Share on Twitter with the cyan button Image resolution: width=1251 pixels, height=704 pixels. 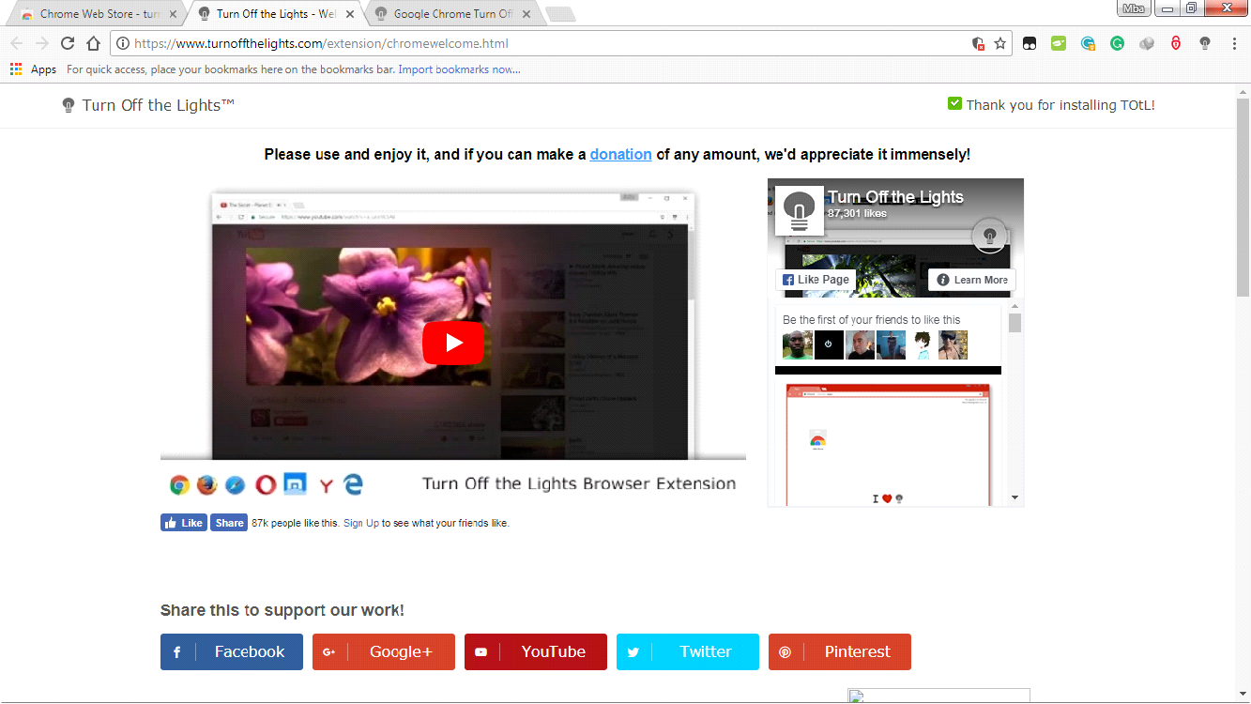point(688,651)
